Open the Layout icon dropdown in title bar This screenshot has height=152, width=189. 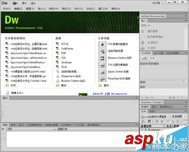click(x=15, y=3)
